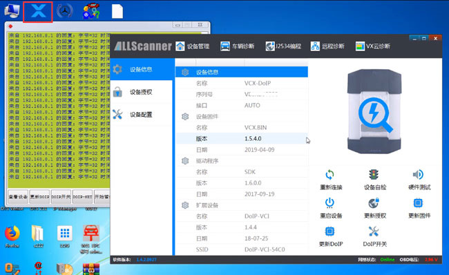Open the WinRAR books desktop icon
Viewport: 449px width, 275px height.
pos(91,269)
